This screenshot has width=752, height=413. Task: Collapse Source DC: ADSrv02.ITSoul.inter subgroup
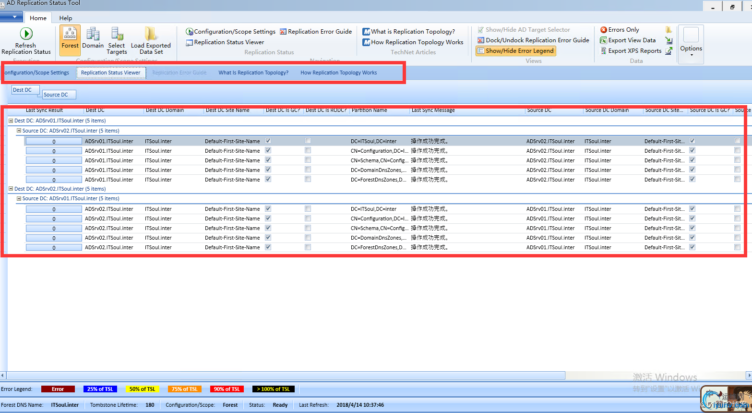click(x=19, y=131)
